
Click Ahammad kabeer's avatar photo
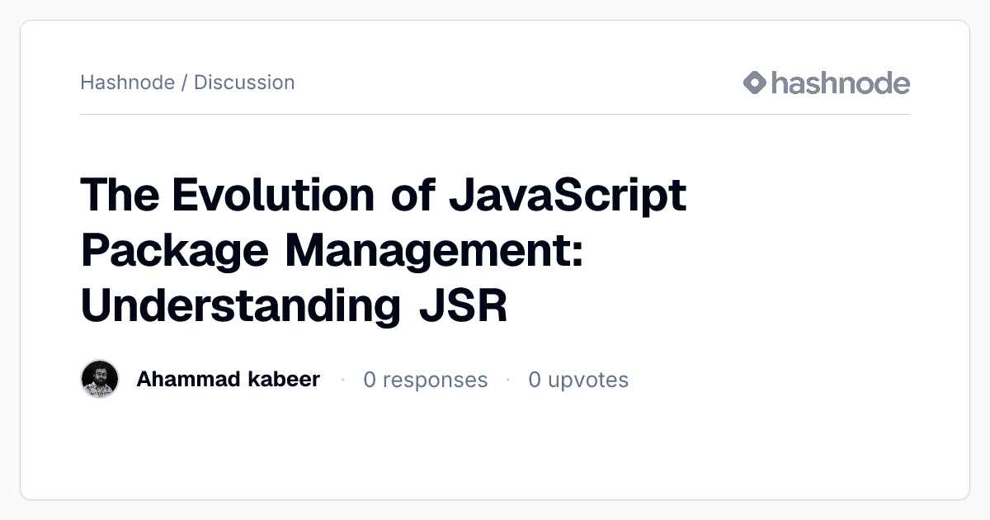[100, 380]
